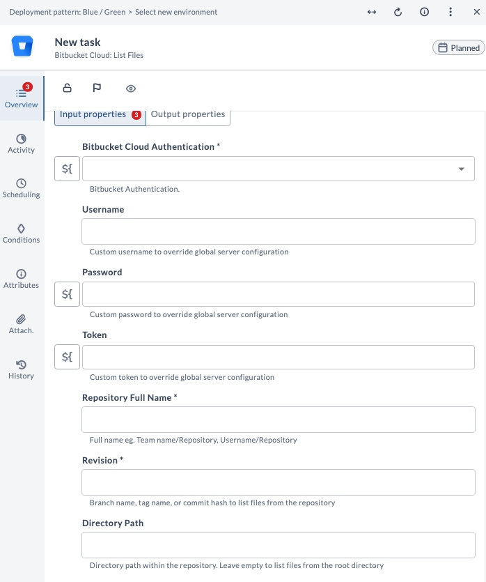486x582 pixels.
Task: Click the refresh icon in header
Action: pyautogui.click(x=398, y=13)
